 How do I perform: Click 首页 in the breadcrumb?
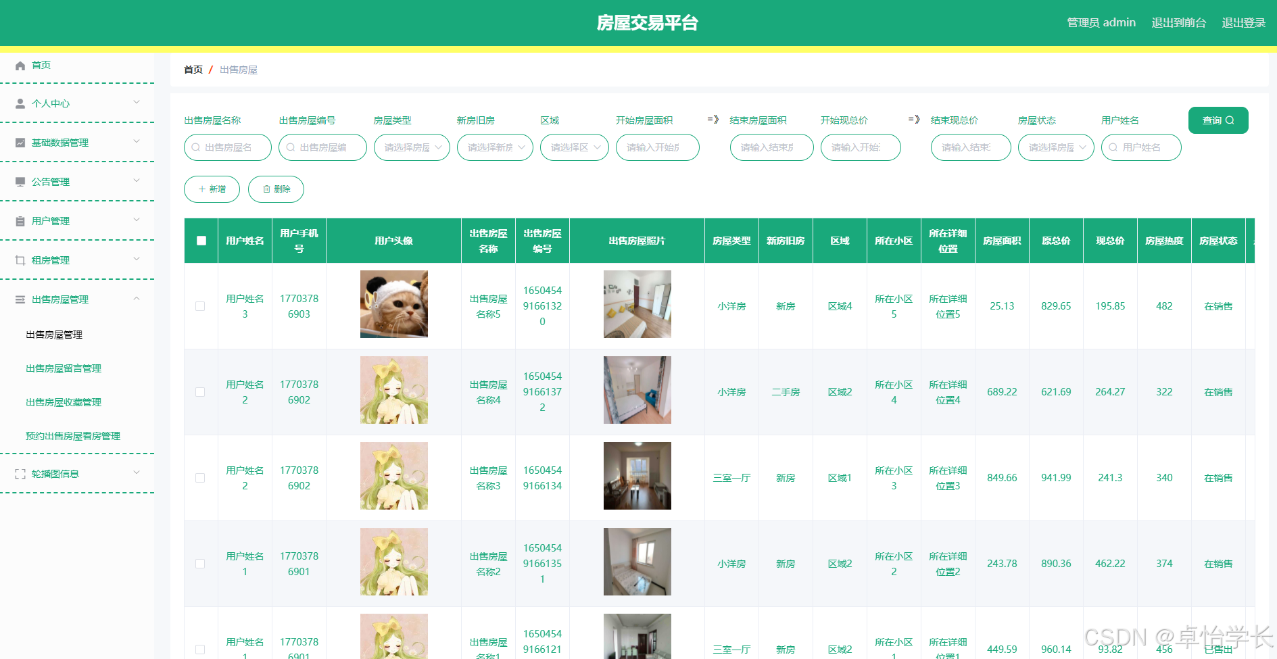[193, 70]
